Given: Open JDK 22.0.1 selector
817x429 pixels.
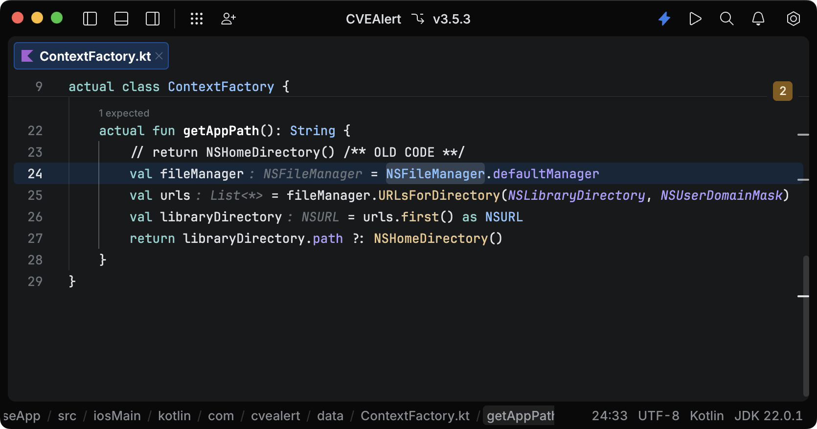Looking at the screenshot, I should [769, 416].
